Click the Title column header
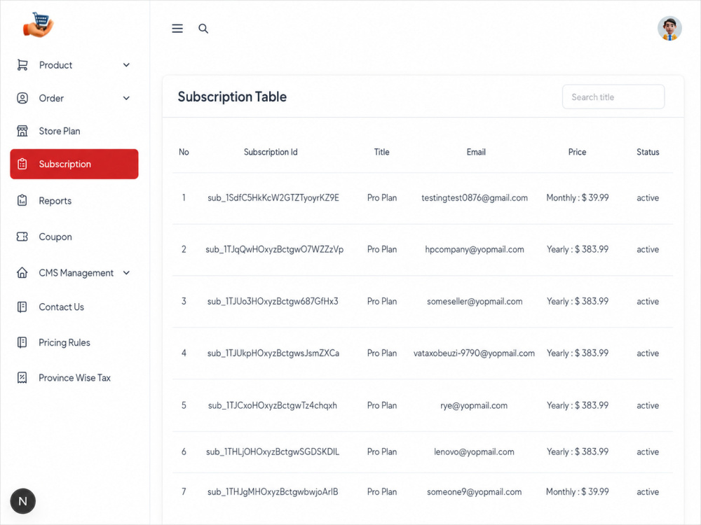 pos(382,152)
